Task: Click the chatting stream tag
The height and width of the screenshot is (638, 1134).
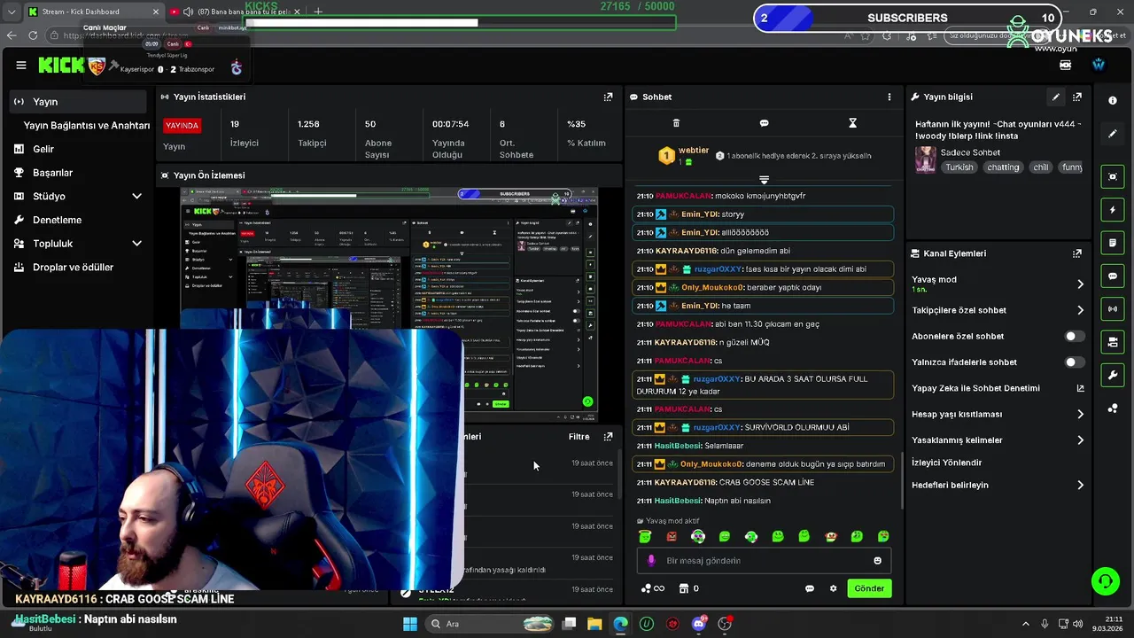Action: point(1003,167)
